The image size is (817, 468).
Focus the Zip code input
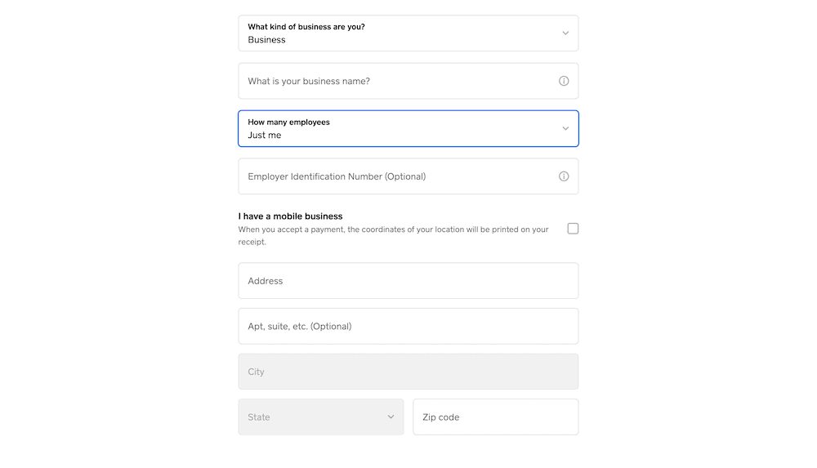pos(496,417)
